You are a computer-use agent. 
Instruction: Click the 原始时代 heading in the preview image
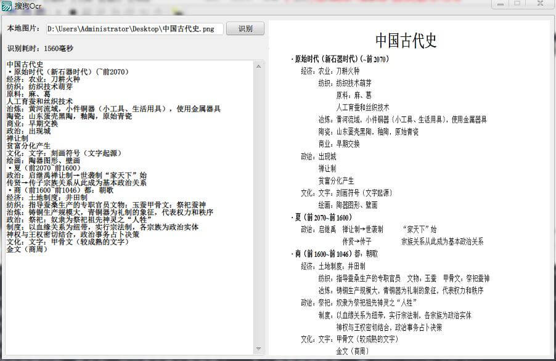[x=341, y=59]
